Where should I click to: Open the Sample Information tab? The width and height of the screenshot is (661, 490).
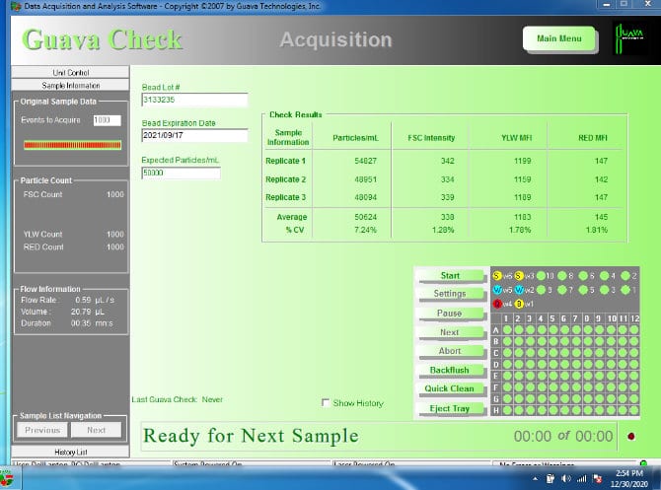coord(70,85)
